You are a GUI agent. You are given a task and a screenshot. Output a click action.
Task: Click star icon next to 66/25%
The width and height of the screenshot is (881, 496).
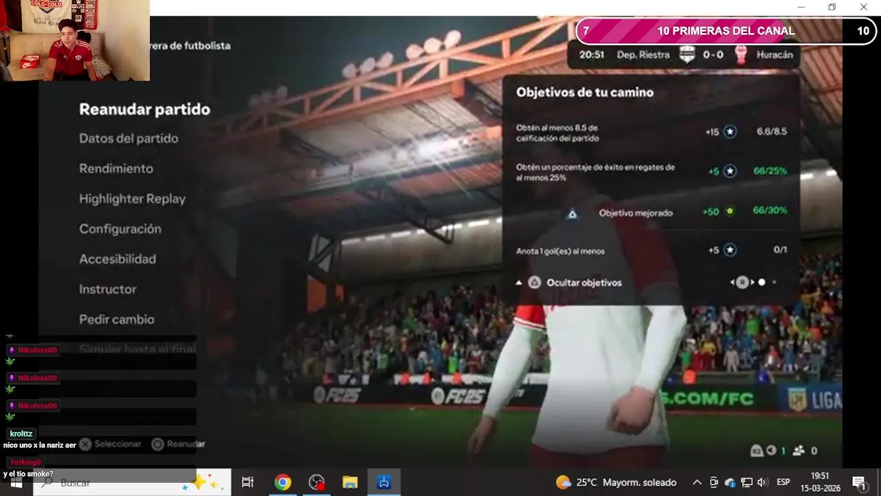730,171
